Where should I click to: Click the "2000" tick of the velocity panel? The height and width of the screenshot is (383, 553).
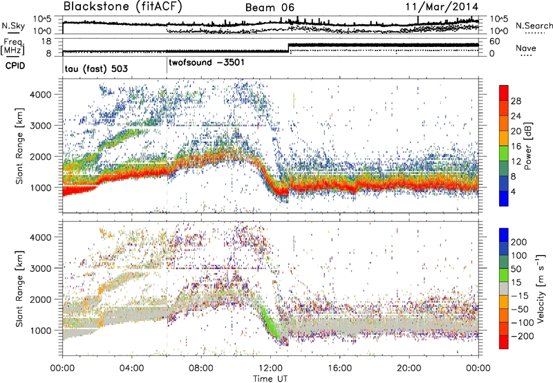click(x=40, y=299)
